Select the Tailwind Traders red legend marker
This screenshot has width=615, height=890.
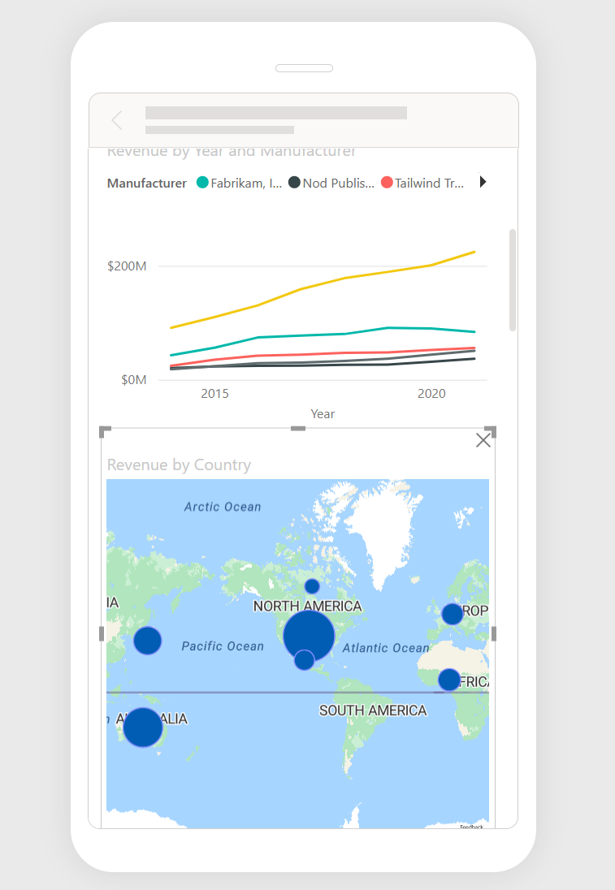[387, 182]
